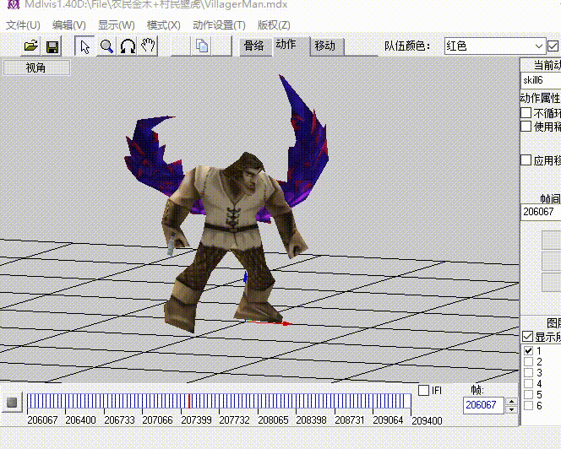Image resolution: width=561 pixels, height=449 pixels.
Task: Click the skill6 current action field
Action: (541, 80)
